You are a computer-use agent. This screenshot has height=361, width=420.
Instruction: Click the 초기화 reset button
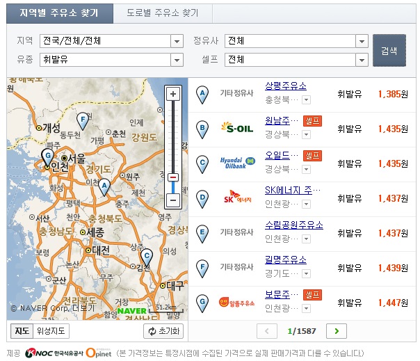pyautogui.click(x=163, y=331)
